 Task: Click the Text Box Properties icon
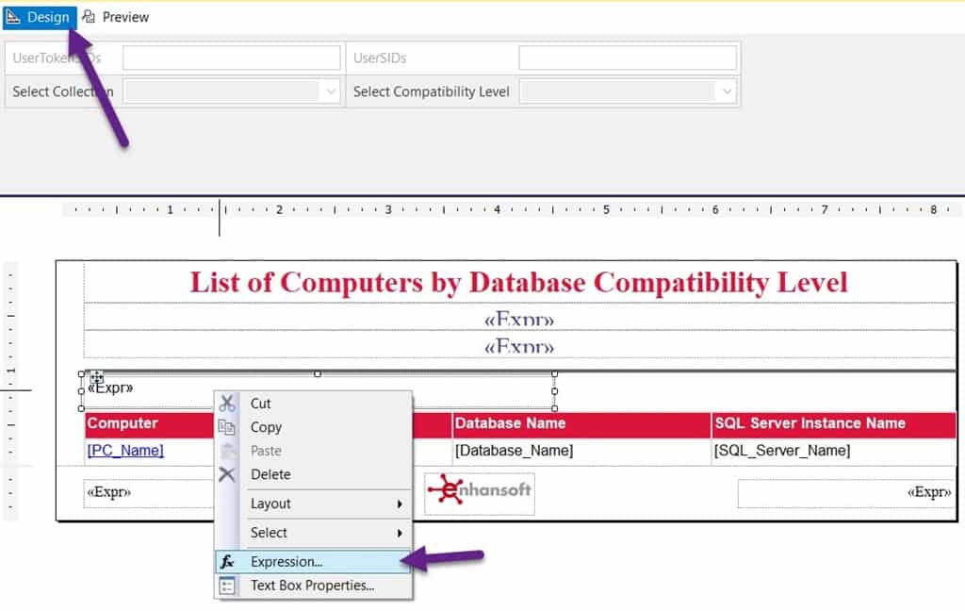(227, 586)
